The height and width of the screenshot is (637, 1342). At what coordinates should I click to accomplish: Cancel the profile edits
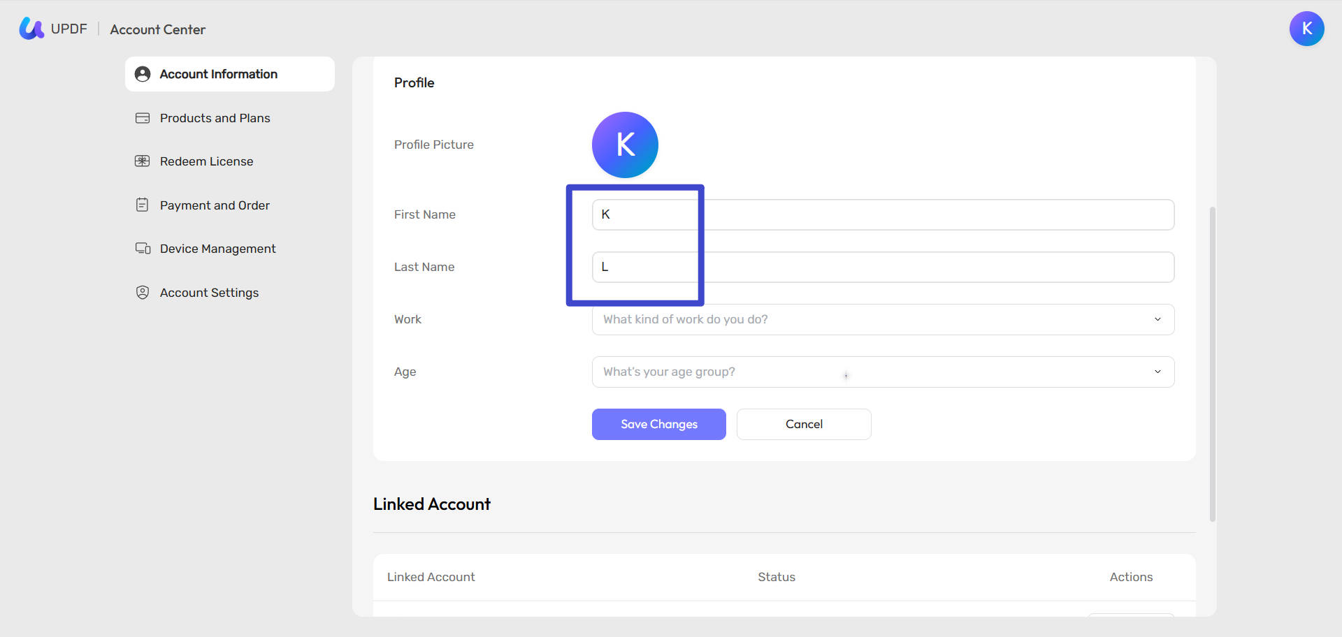tap(804, 424)
